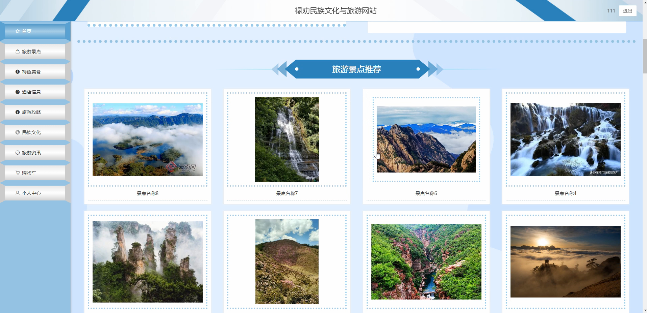This screenshot has height=313, width=647.
Task: Click the 景点名称6 title text
Action: pos(426,193)
